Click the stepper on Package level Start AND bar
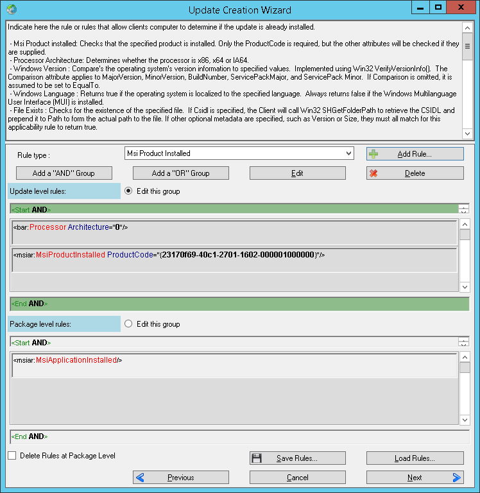Viewport: 480px width, 493px height. pyautogui.click(x=464, y=342)
